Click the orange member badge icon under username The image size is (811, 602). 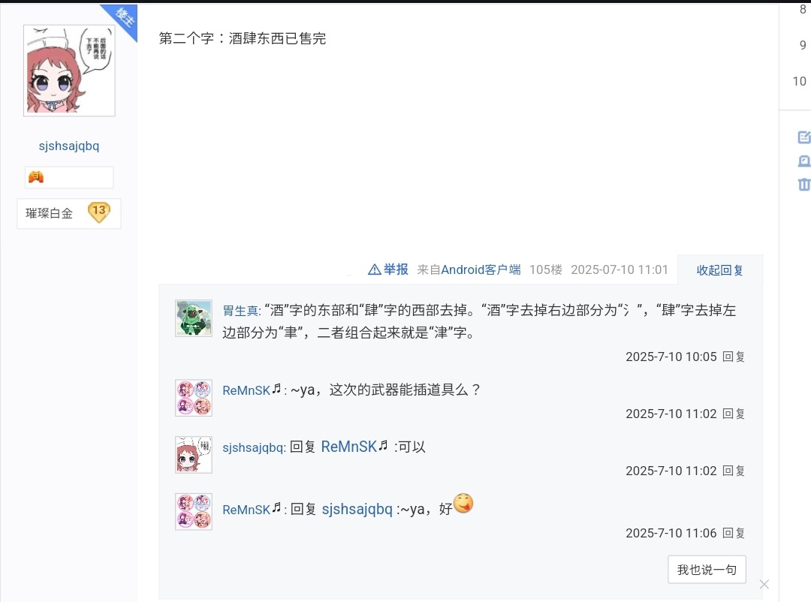tap(36, 177)
